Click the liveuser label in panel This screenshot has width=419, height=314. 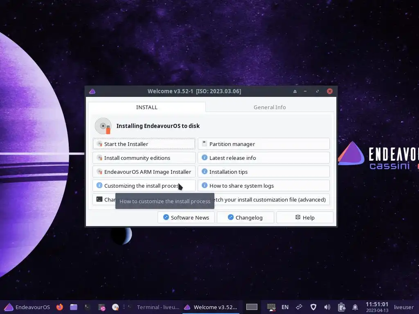tap(403, 307)
